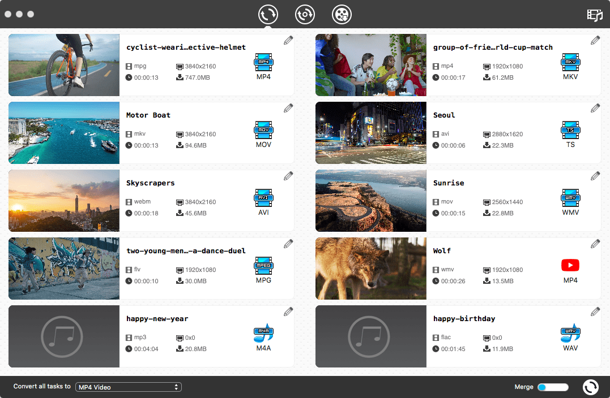Open the Download tab with film reel icon
Viewport: 610px width, 398px height.
342,14
